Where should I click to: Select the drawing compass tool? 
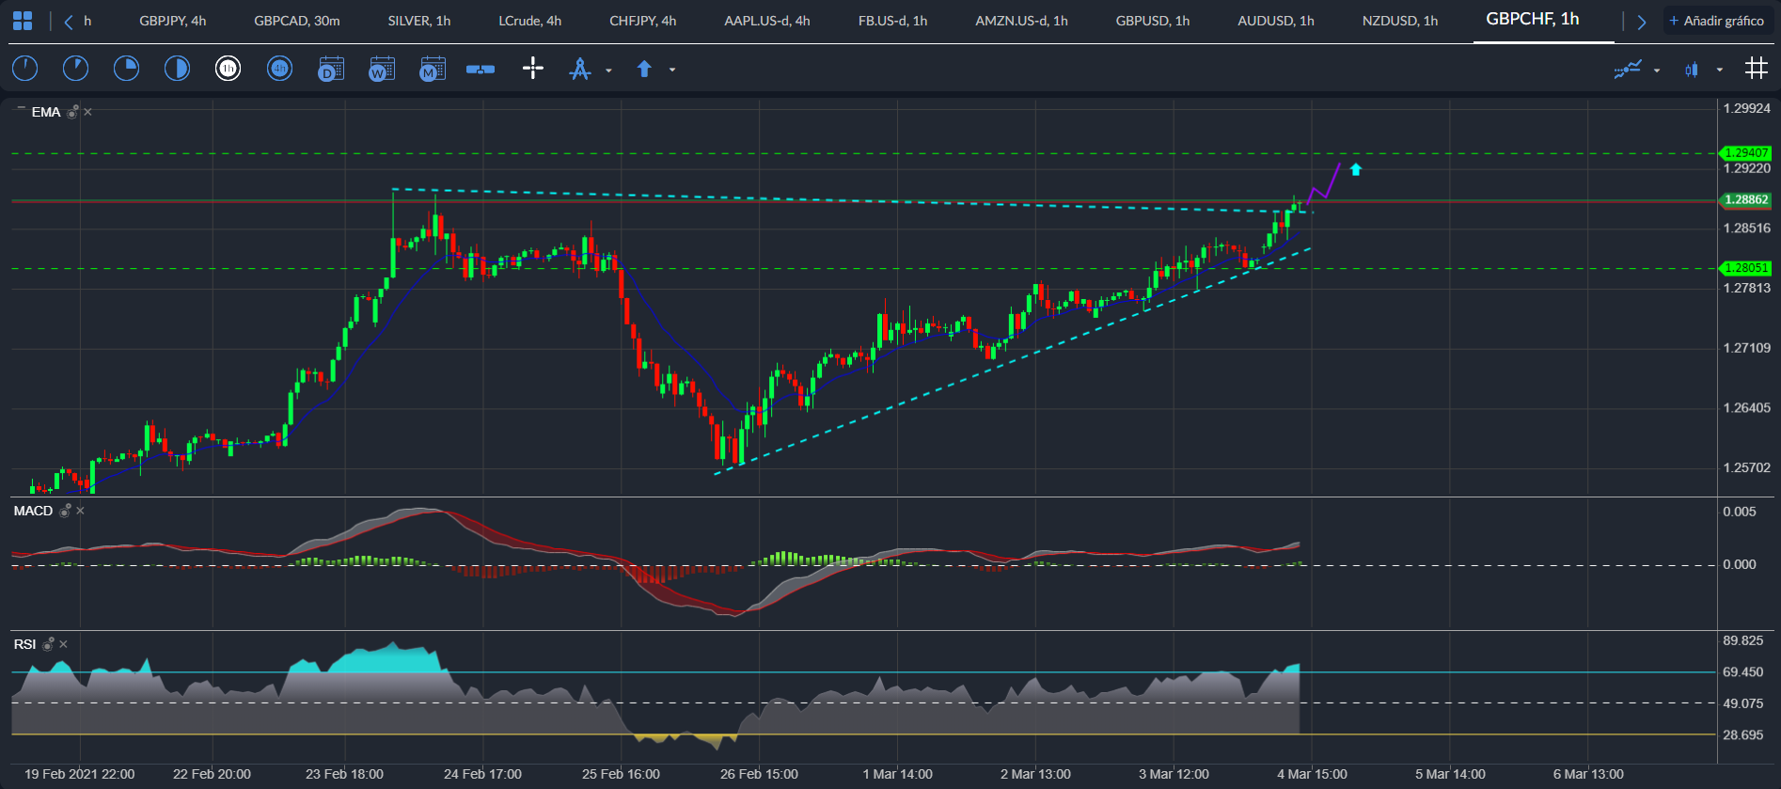coord(580,69)
